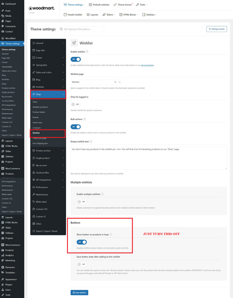Screen dimensions: 233x298
Task: Click help icon beside Enable multiple wishlists
Action: point(102,194)
